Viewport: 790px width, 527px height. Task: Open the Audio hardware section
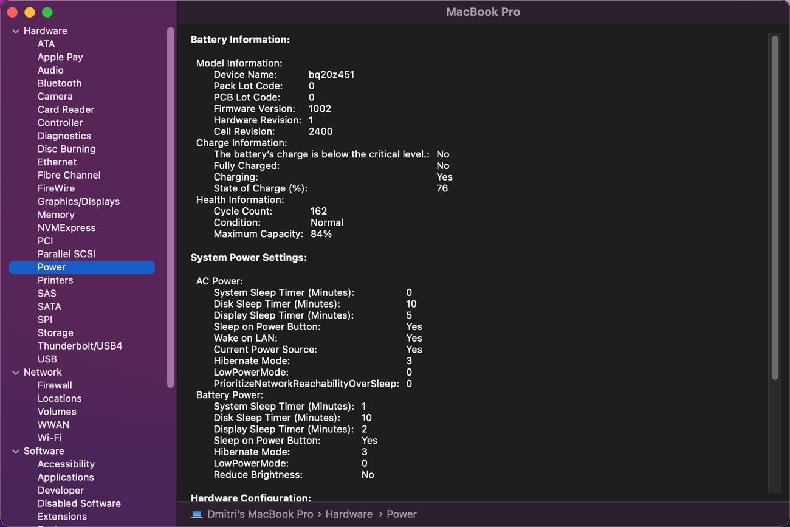point(50,70)
